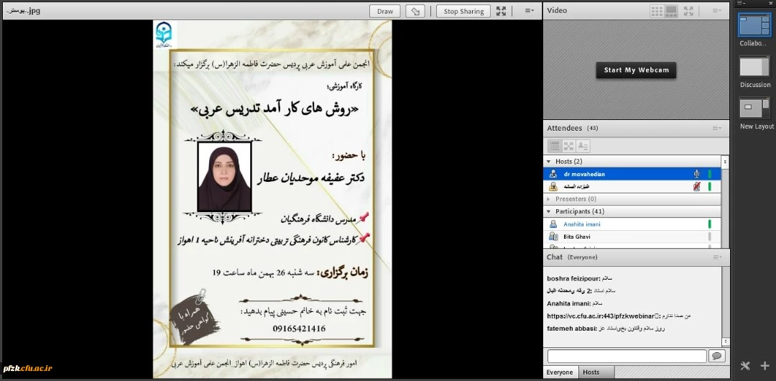
Task: Collapse the Participants (41) group
Action: [549, 212]
